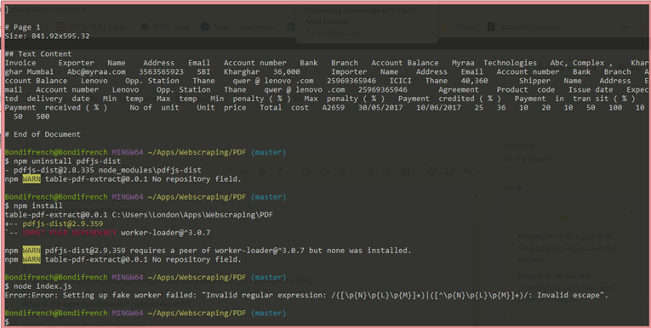Click 'Bondifrench@Bondifrench' on prompt above npm install
Image resolution: width=651 pixels, height=328 pixels.
tap(56, 197)
